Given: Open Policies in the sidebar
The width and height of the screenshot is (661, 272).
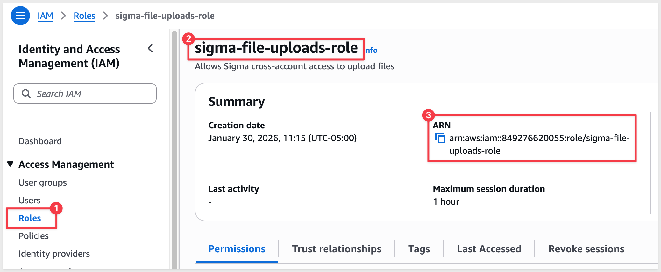Looking at the screenshot, I should point(33,236).
